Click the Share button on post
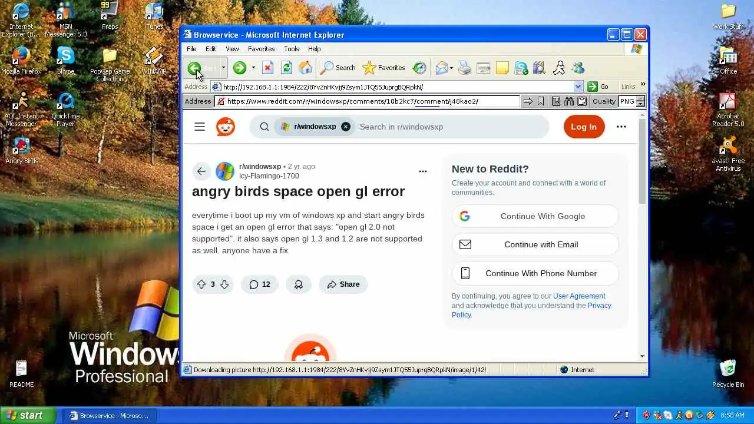 [343, 284]
